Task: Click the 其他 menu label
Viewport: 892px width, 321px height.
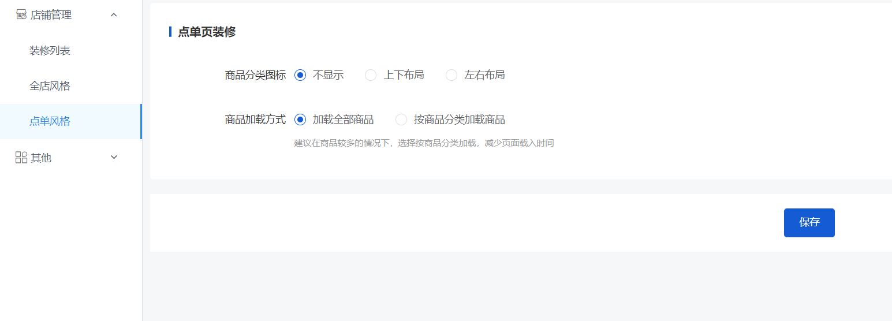Action: click(x=41, y=158)
